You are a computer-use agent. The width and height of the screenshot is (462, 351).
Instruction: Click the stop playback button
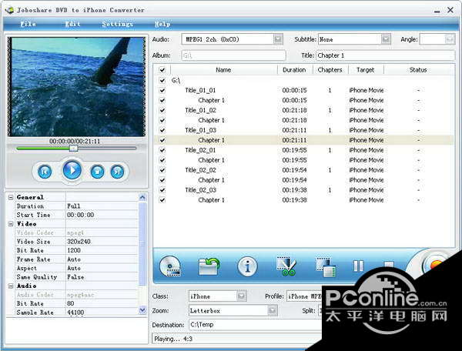pyautogui.click(x=97, y=171)
